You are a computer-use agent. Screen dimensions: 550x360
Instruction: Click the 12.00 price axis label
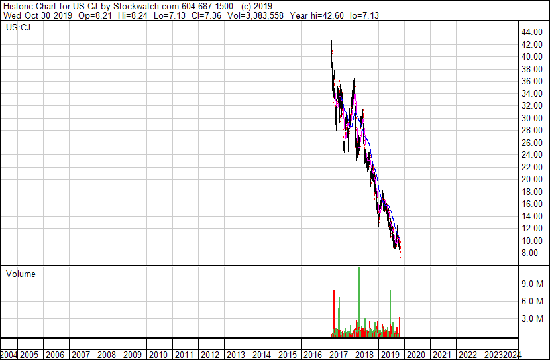(x=531, y=229)
